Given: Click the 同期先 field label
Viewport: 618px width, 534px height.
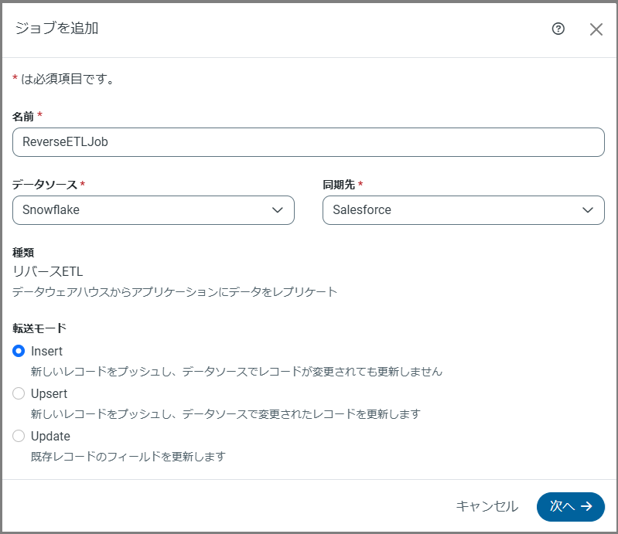Looking at the screenshot, I should pyautogui.click(x=339, y=185).
